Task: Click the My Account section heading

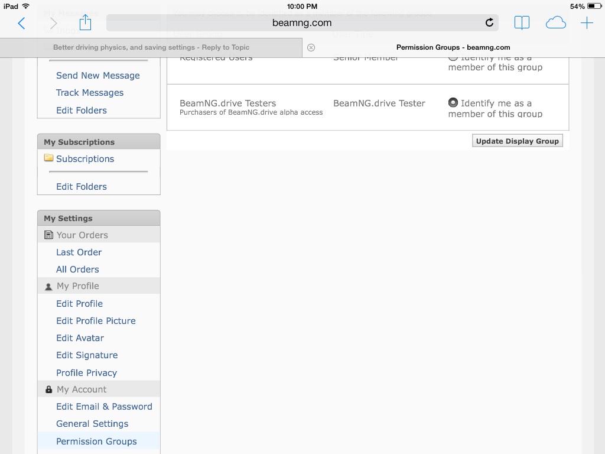Action: [x=82, y=390]
